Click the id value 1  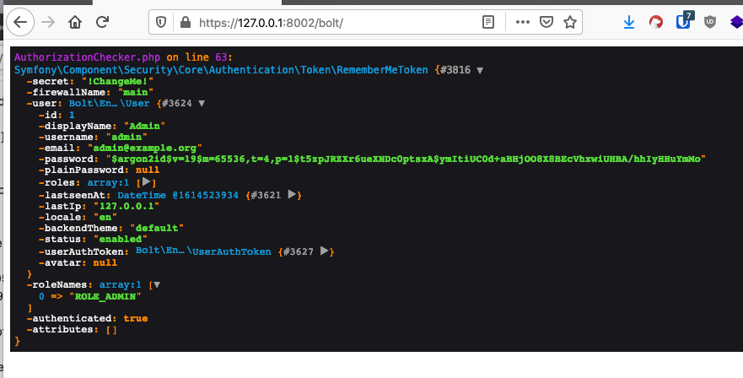coord(72,115)
